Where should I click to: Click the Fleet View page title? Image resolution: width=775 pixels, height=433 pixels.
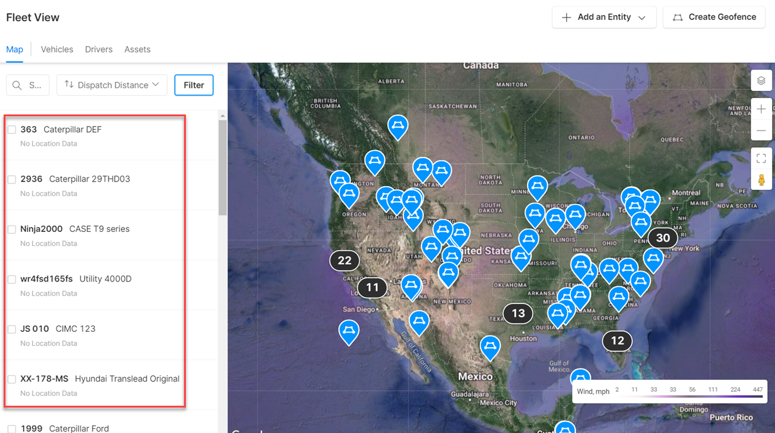33,18
